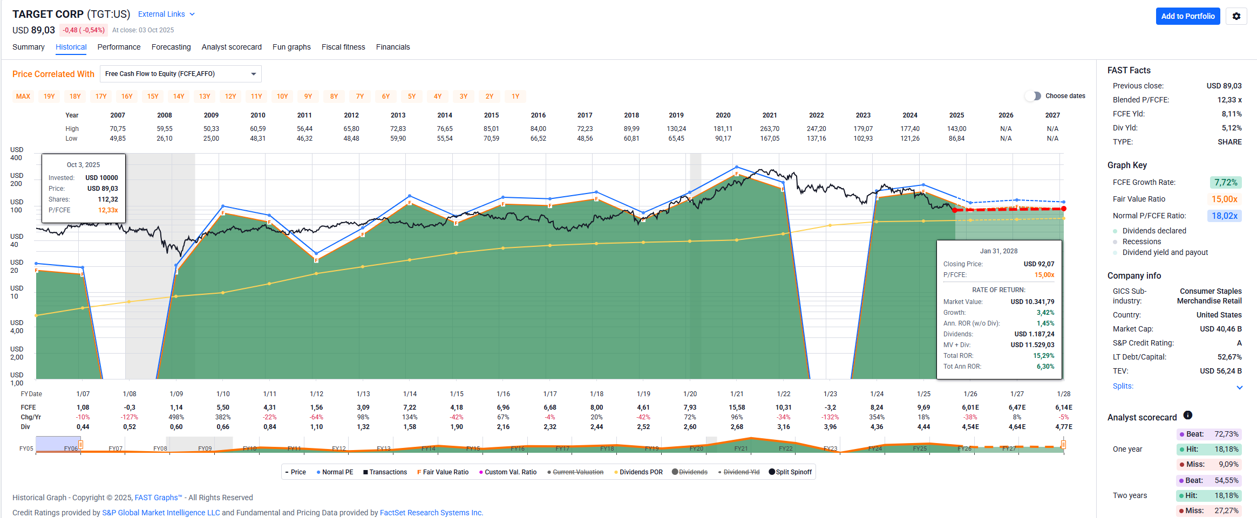This screenshot has width=1257, height=518.
Task: Select the 10Y time range button
Action: (x=282, y=96)
